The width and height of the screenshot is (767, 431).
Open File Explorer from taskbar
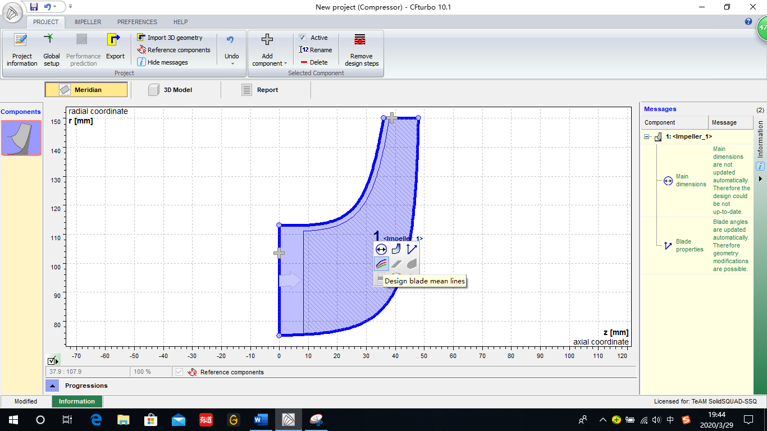(124, 419)
